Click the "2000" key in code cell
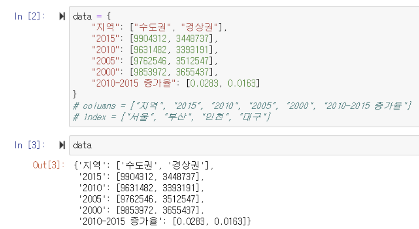The image size is (419, 229). tap(105, 72)
